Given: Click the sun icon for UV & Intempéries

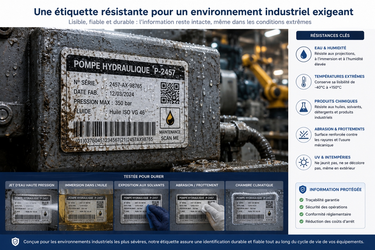Looking at the screenshot, I should (x=303, y=162).
